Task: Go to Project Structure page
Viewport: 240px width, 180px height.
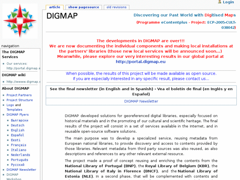Action: pos(19,100)
